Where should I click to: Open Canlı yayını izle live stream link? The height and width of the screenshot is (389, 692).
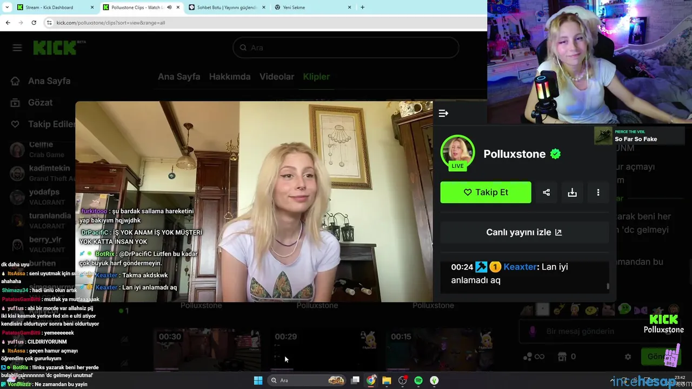[x=524, y=232]
